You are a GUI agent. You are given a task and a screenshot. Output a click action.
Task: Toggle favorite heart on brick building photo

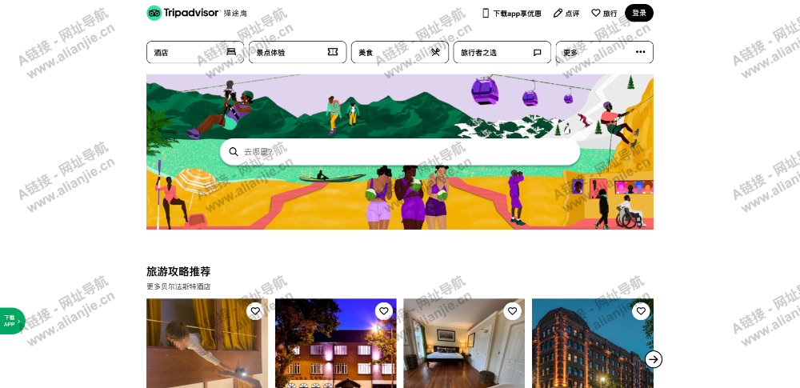641,311
